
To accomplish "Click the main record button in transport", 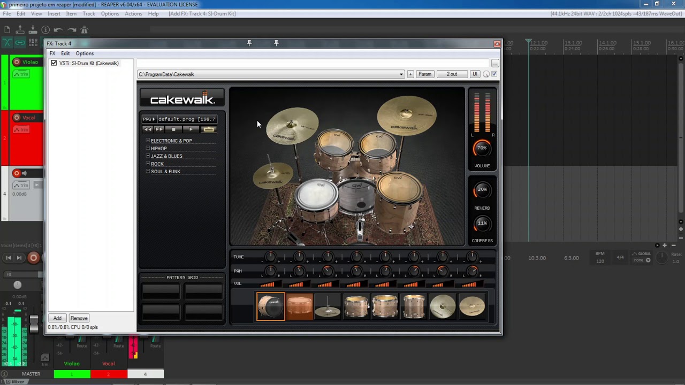I will point(33,258).
